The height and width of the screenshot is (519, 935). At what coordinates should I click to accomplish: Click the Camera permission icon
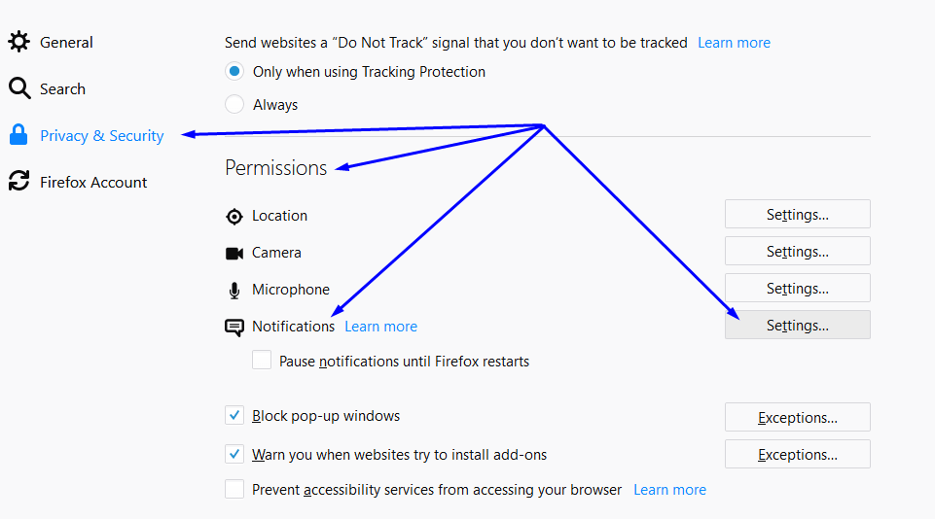[x=234, y=254]
